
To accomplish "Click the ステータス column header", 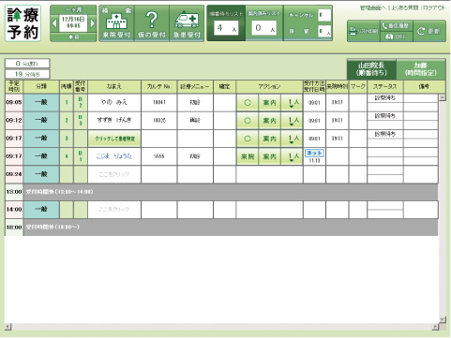I will 385,86.
